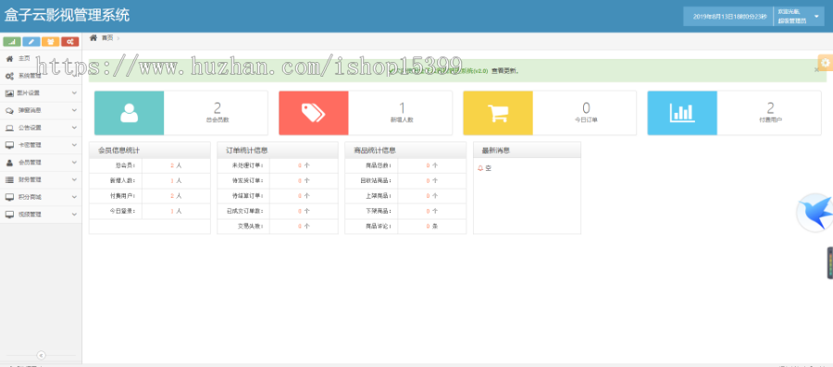This screenshot has height=367, width=833.
Task: Click the 商品评论 row label
Action: (x=379, y=226)
